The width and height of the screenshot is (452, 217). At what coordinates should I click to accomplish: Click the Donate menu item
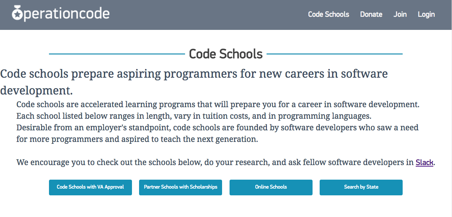(371, 15)
